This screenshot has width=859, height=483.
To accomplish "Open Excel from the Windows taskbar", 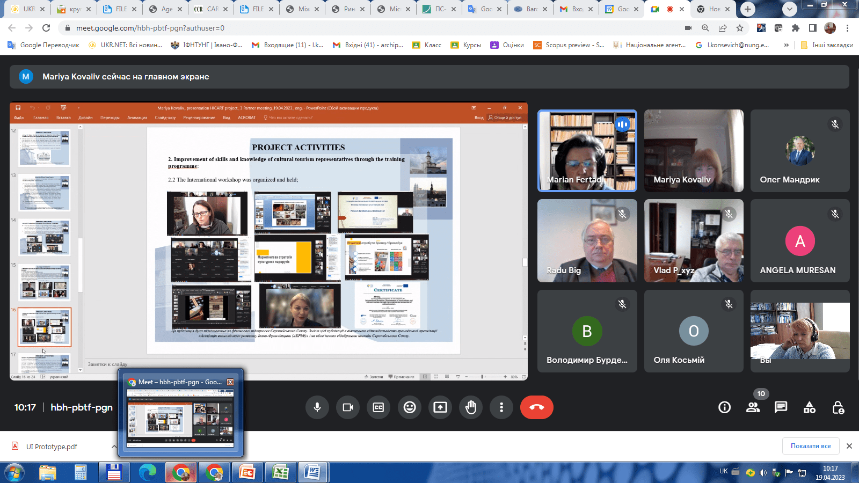I will click(x=280, y=472).
